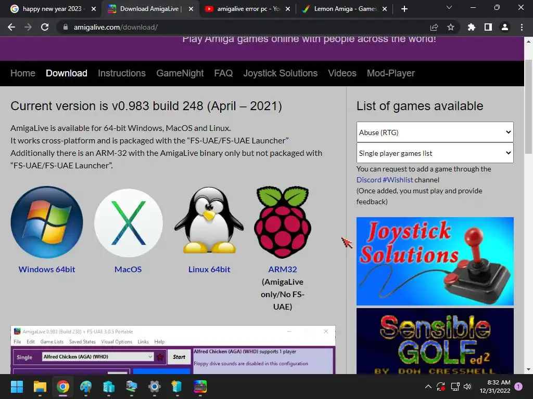Viewport: 533px width, 399px height.
Task: Click the Sensible Golf banner image
Action: coord(435,341)
